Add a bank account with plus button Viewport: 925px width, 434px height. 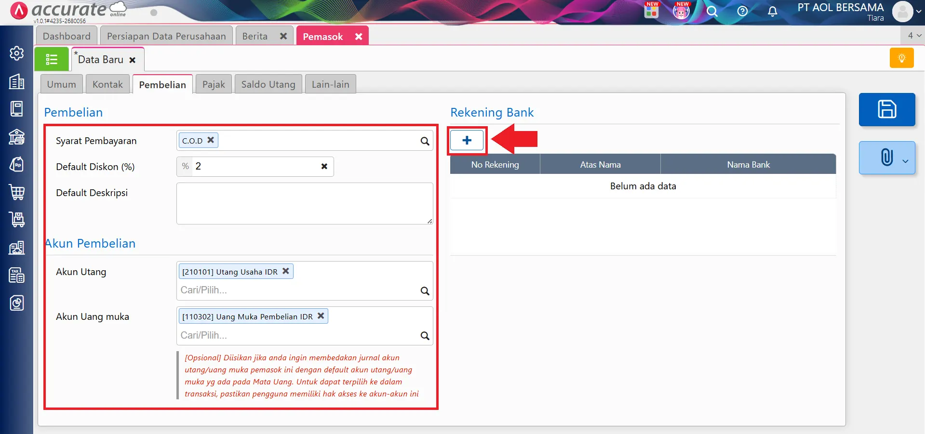pos(467,140)
